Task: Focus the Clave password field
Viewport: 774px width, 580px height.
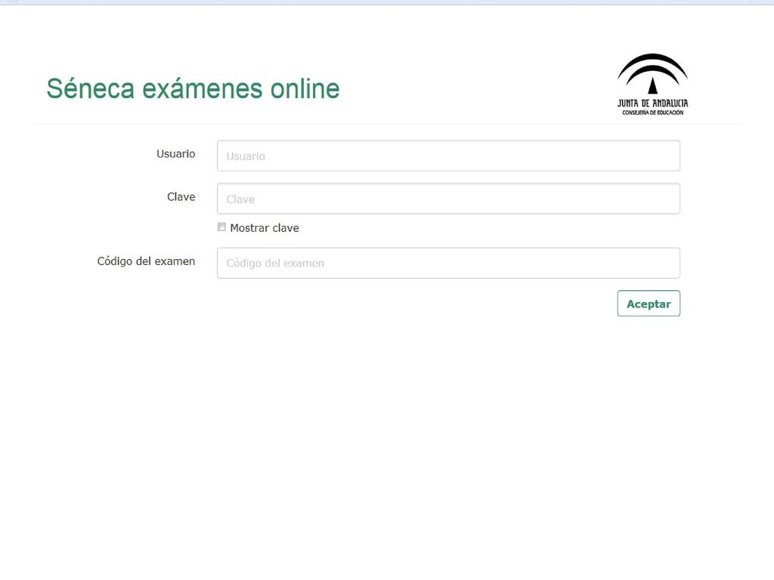Action: click(448, 199)
